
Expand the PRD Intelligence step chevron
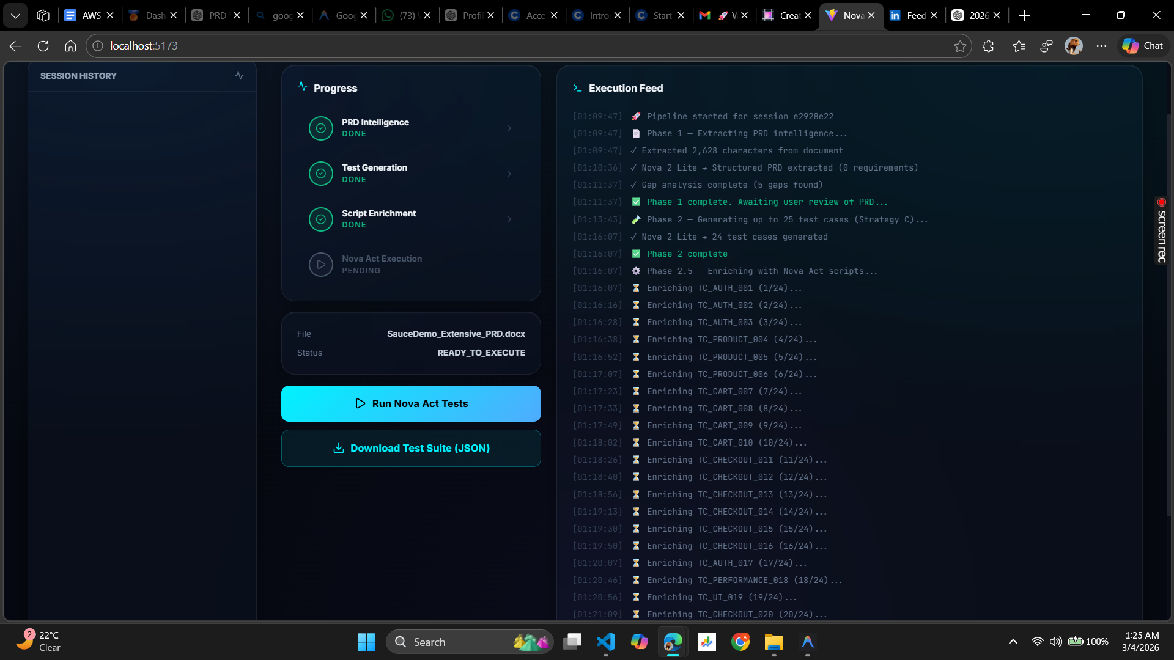tap(509, 128)
